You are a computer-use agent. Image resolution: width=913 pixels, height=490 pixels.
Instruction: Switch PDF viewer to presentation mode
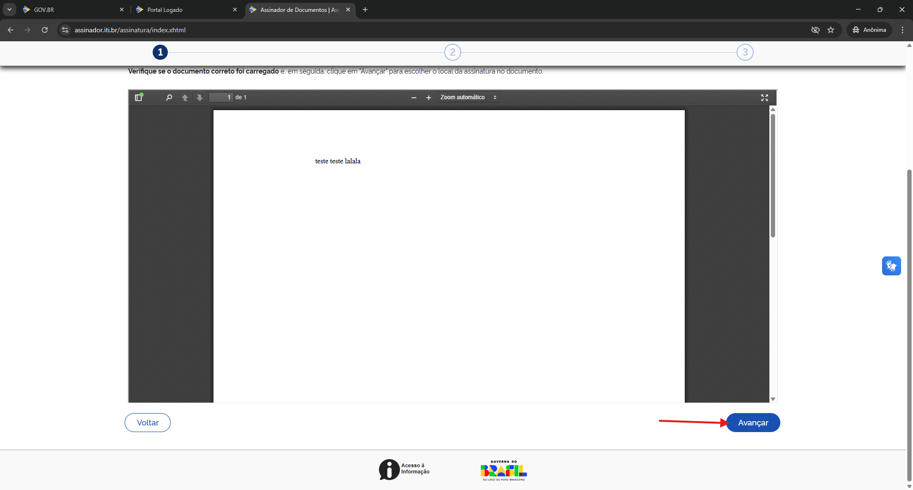(764, 97)
